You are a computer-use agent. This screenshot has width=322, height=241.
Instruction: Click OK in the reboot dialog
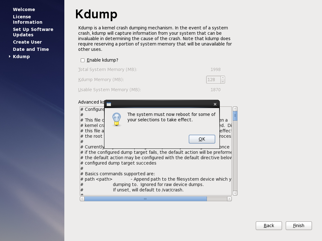coord(202,139)
